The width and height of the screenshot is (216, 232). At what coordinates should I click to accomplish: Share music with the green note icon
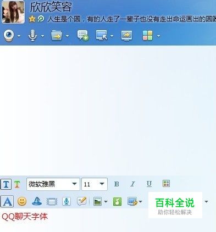[117, 202]
